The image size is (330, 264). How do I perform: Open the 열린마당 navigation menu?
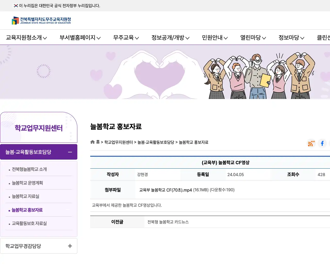[253, 38]
